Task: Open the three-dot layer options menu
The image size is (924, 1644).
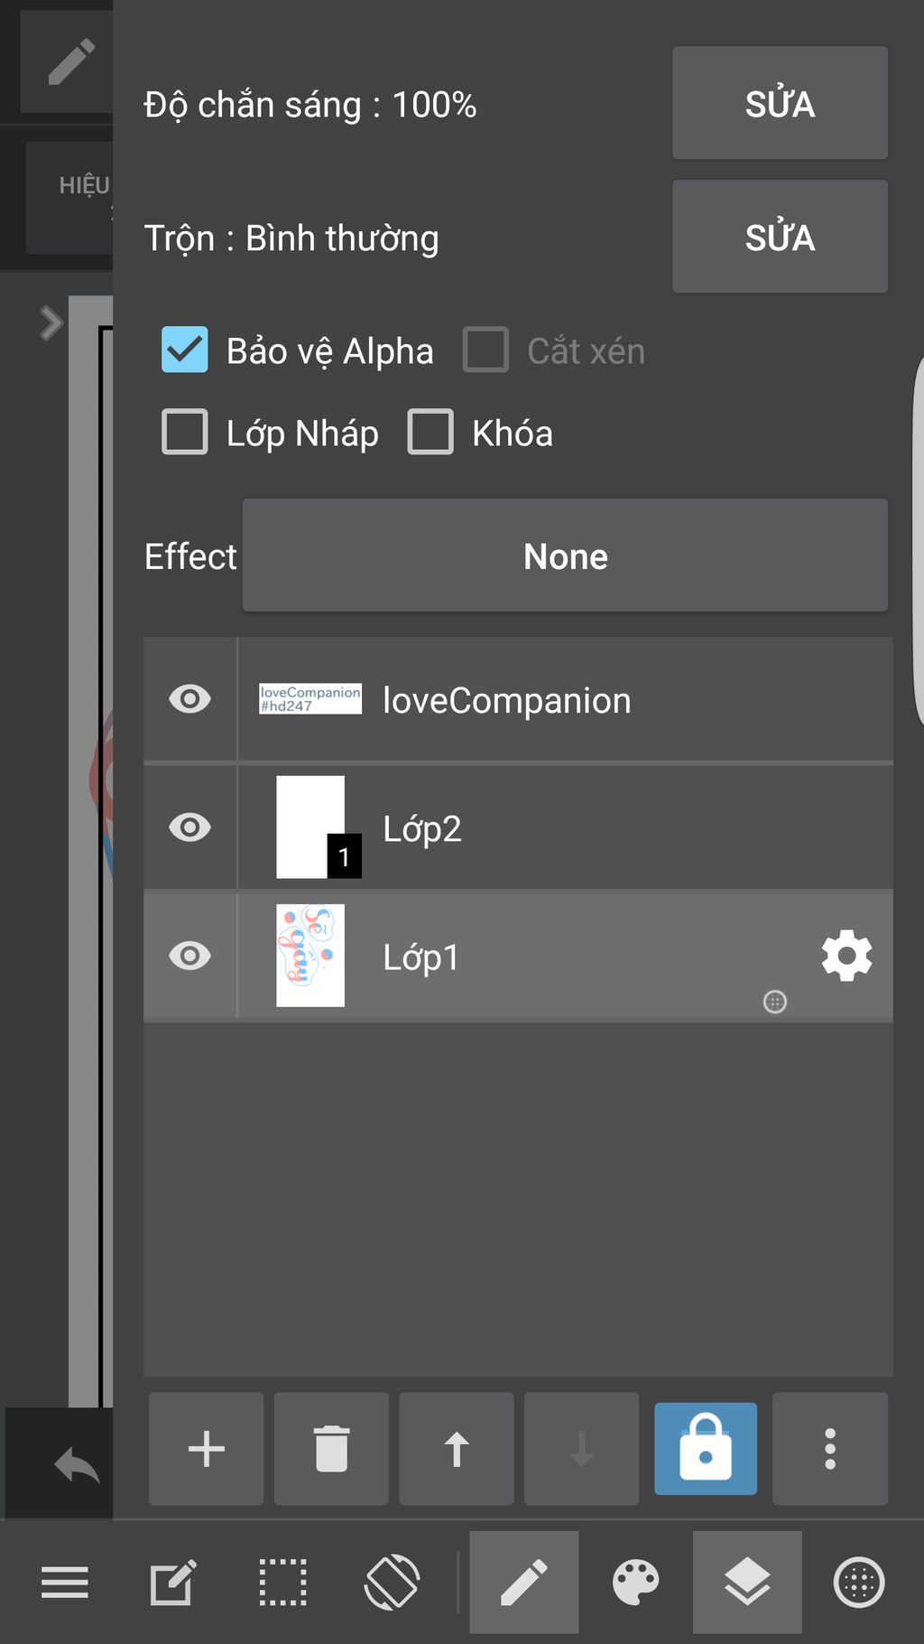Action: point(830,1448)
